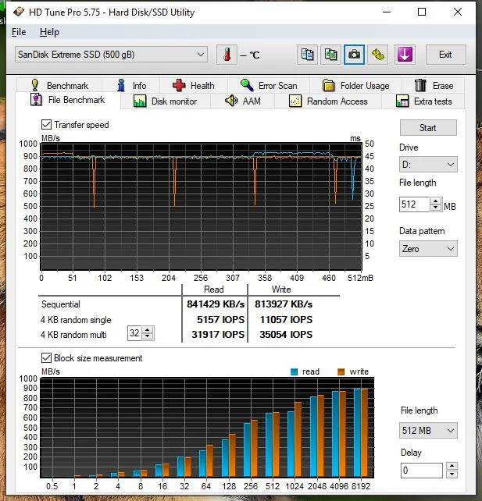This screenshot has height=501, width=482.
Task: Open the AAM tab
Action: pos(242,101)
